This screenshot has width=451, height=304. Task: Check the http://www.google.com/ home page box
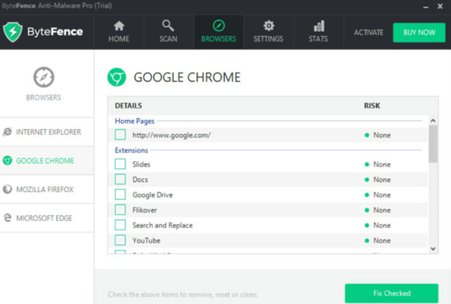[x=120, y=135]
